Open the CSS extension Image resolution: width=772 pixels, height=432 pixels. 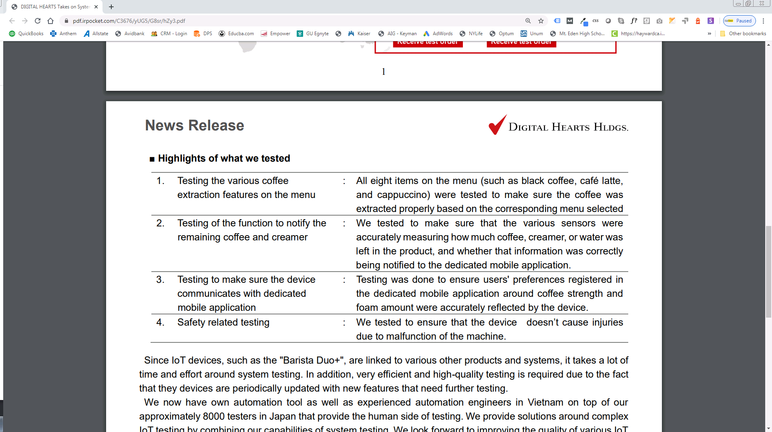pos(595,21)
